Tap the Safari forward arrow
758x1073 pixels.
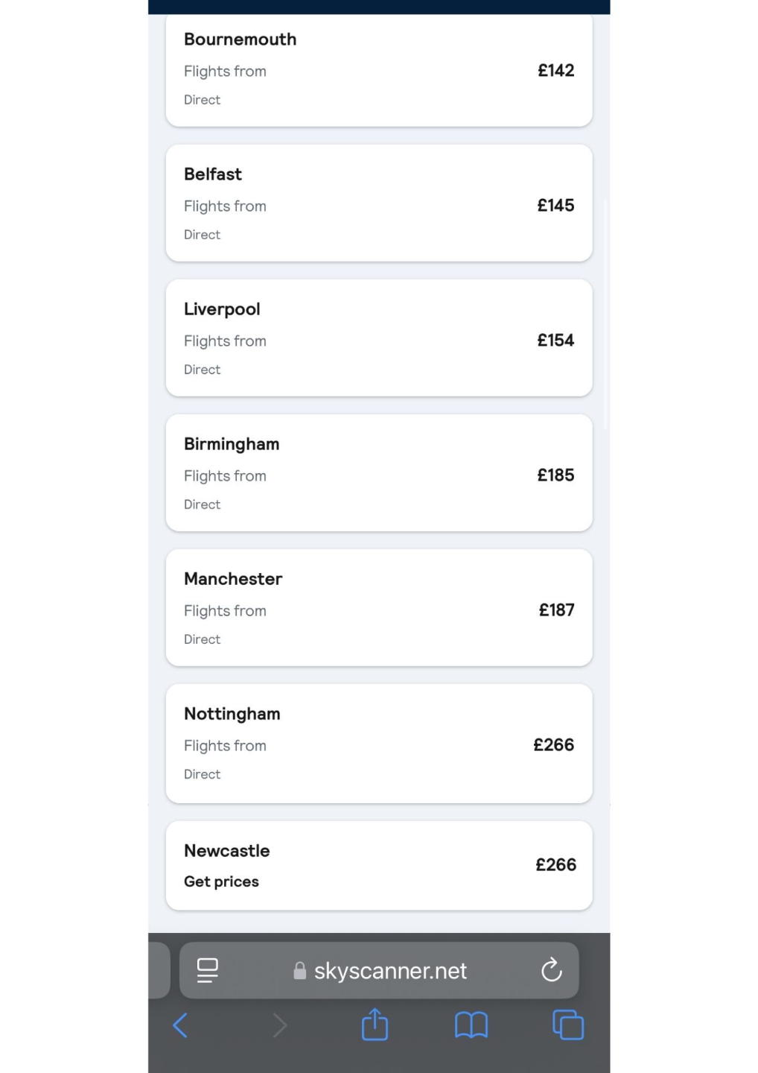click(279, 1025)
